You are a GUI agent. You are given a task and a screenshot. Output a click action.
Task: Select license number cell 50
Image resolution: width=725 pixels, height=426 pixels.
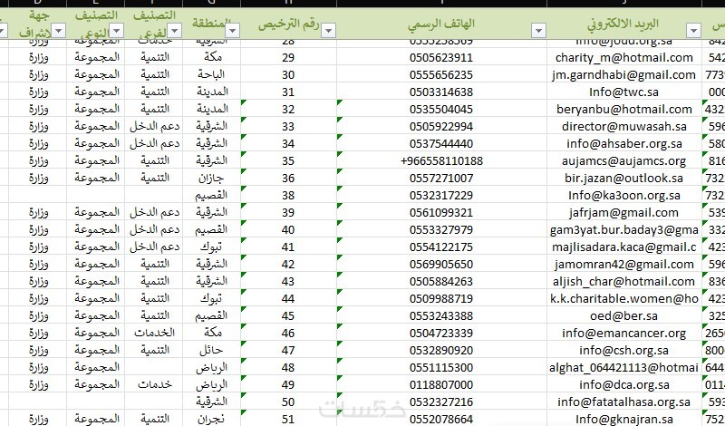pos(288,402)
